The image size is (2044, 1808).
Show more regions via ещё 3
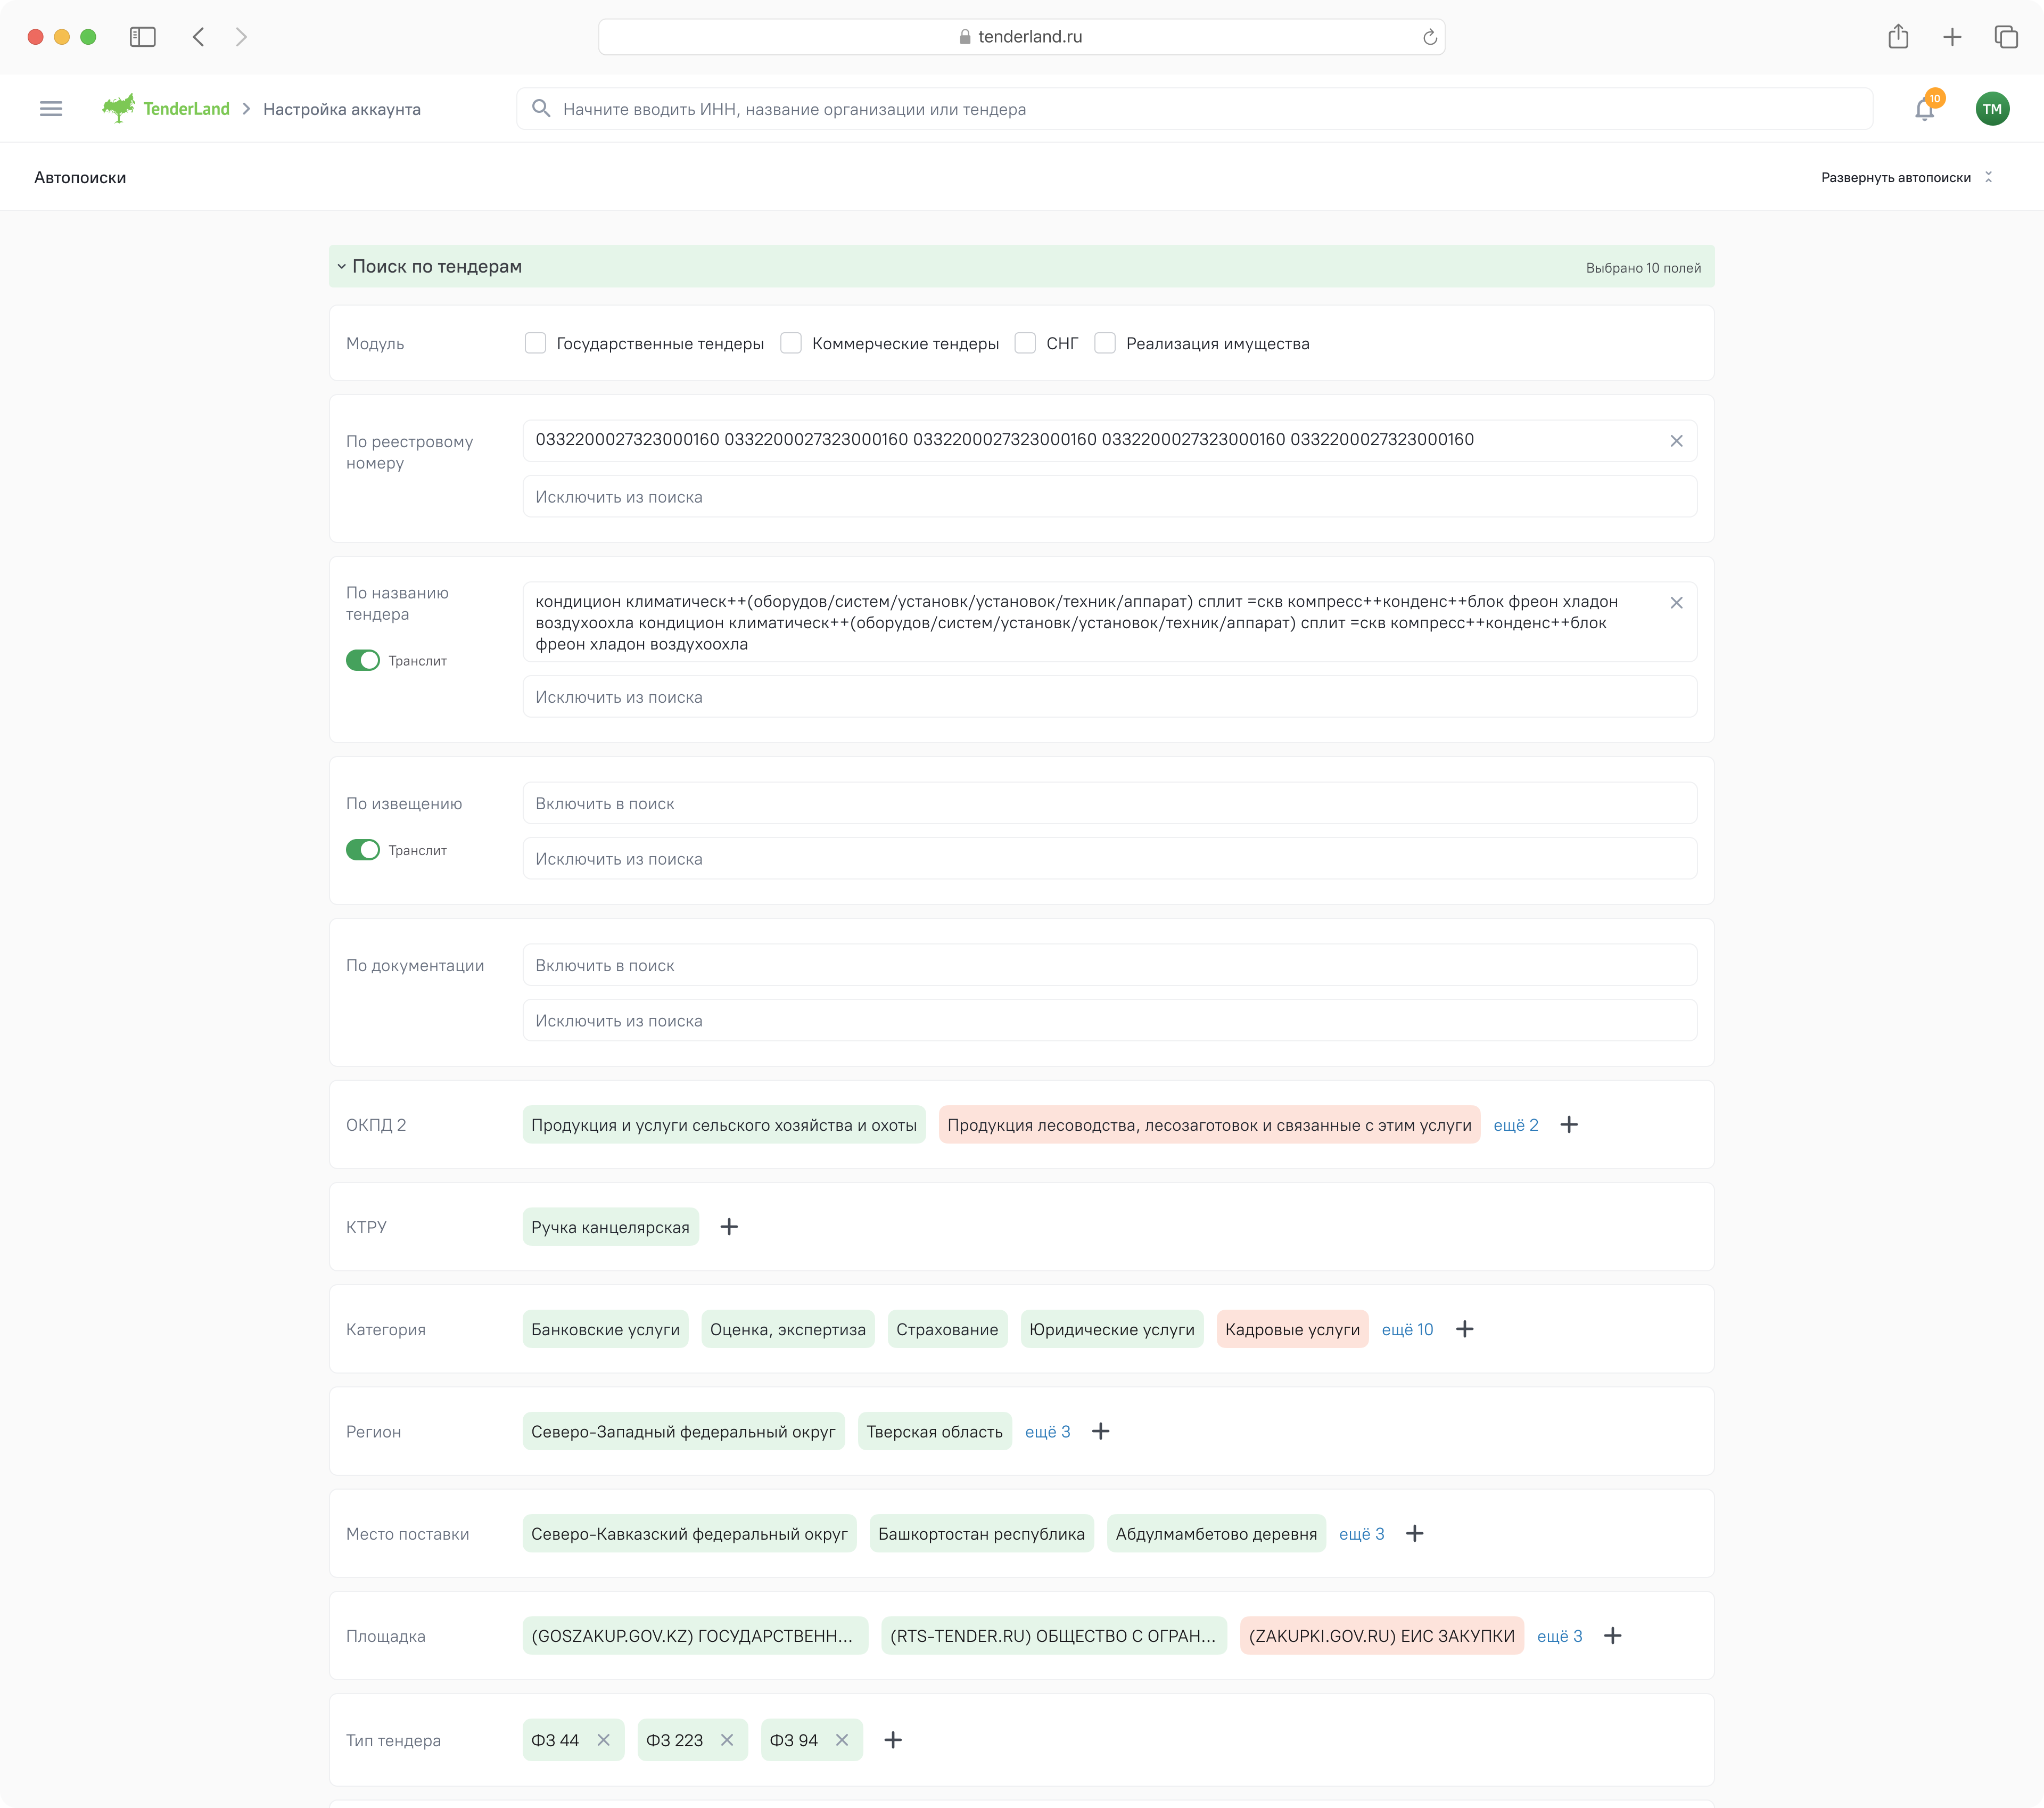point(1047,1432)
